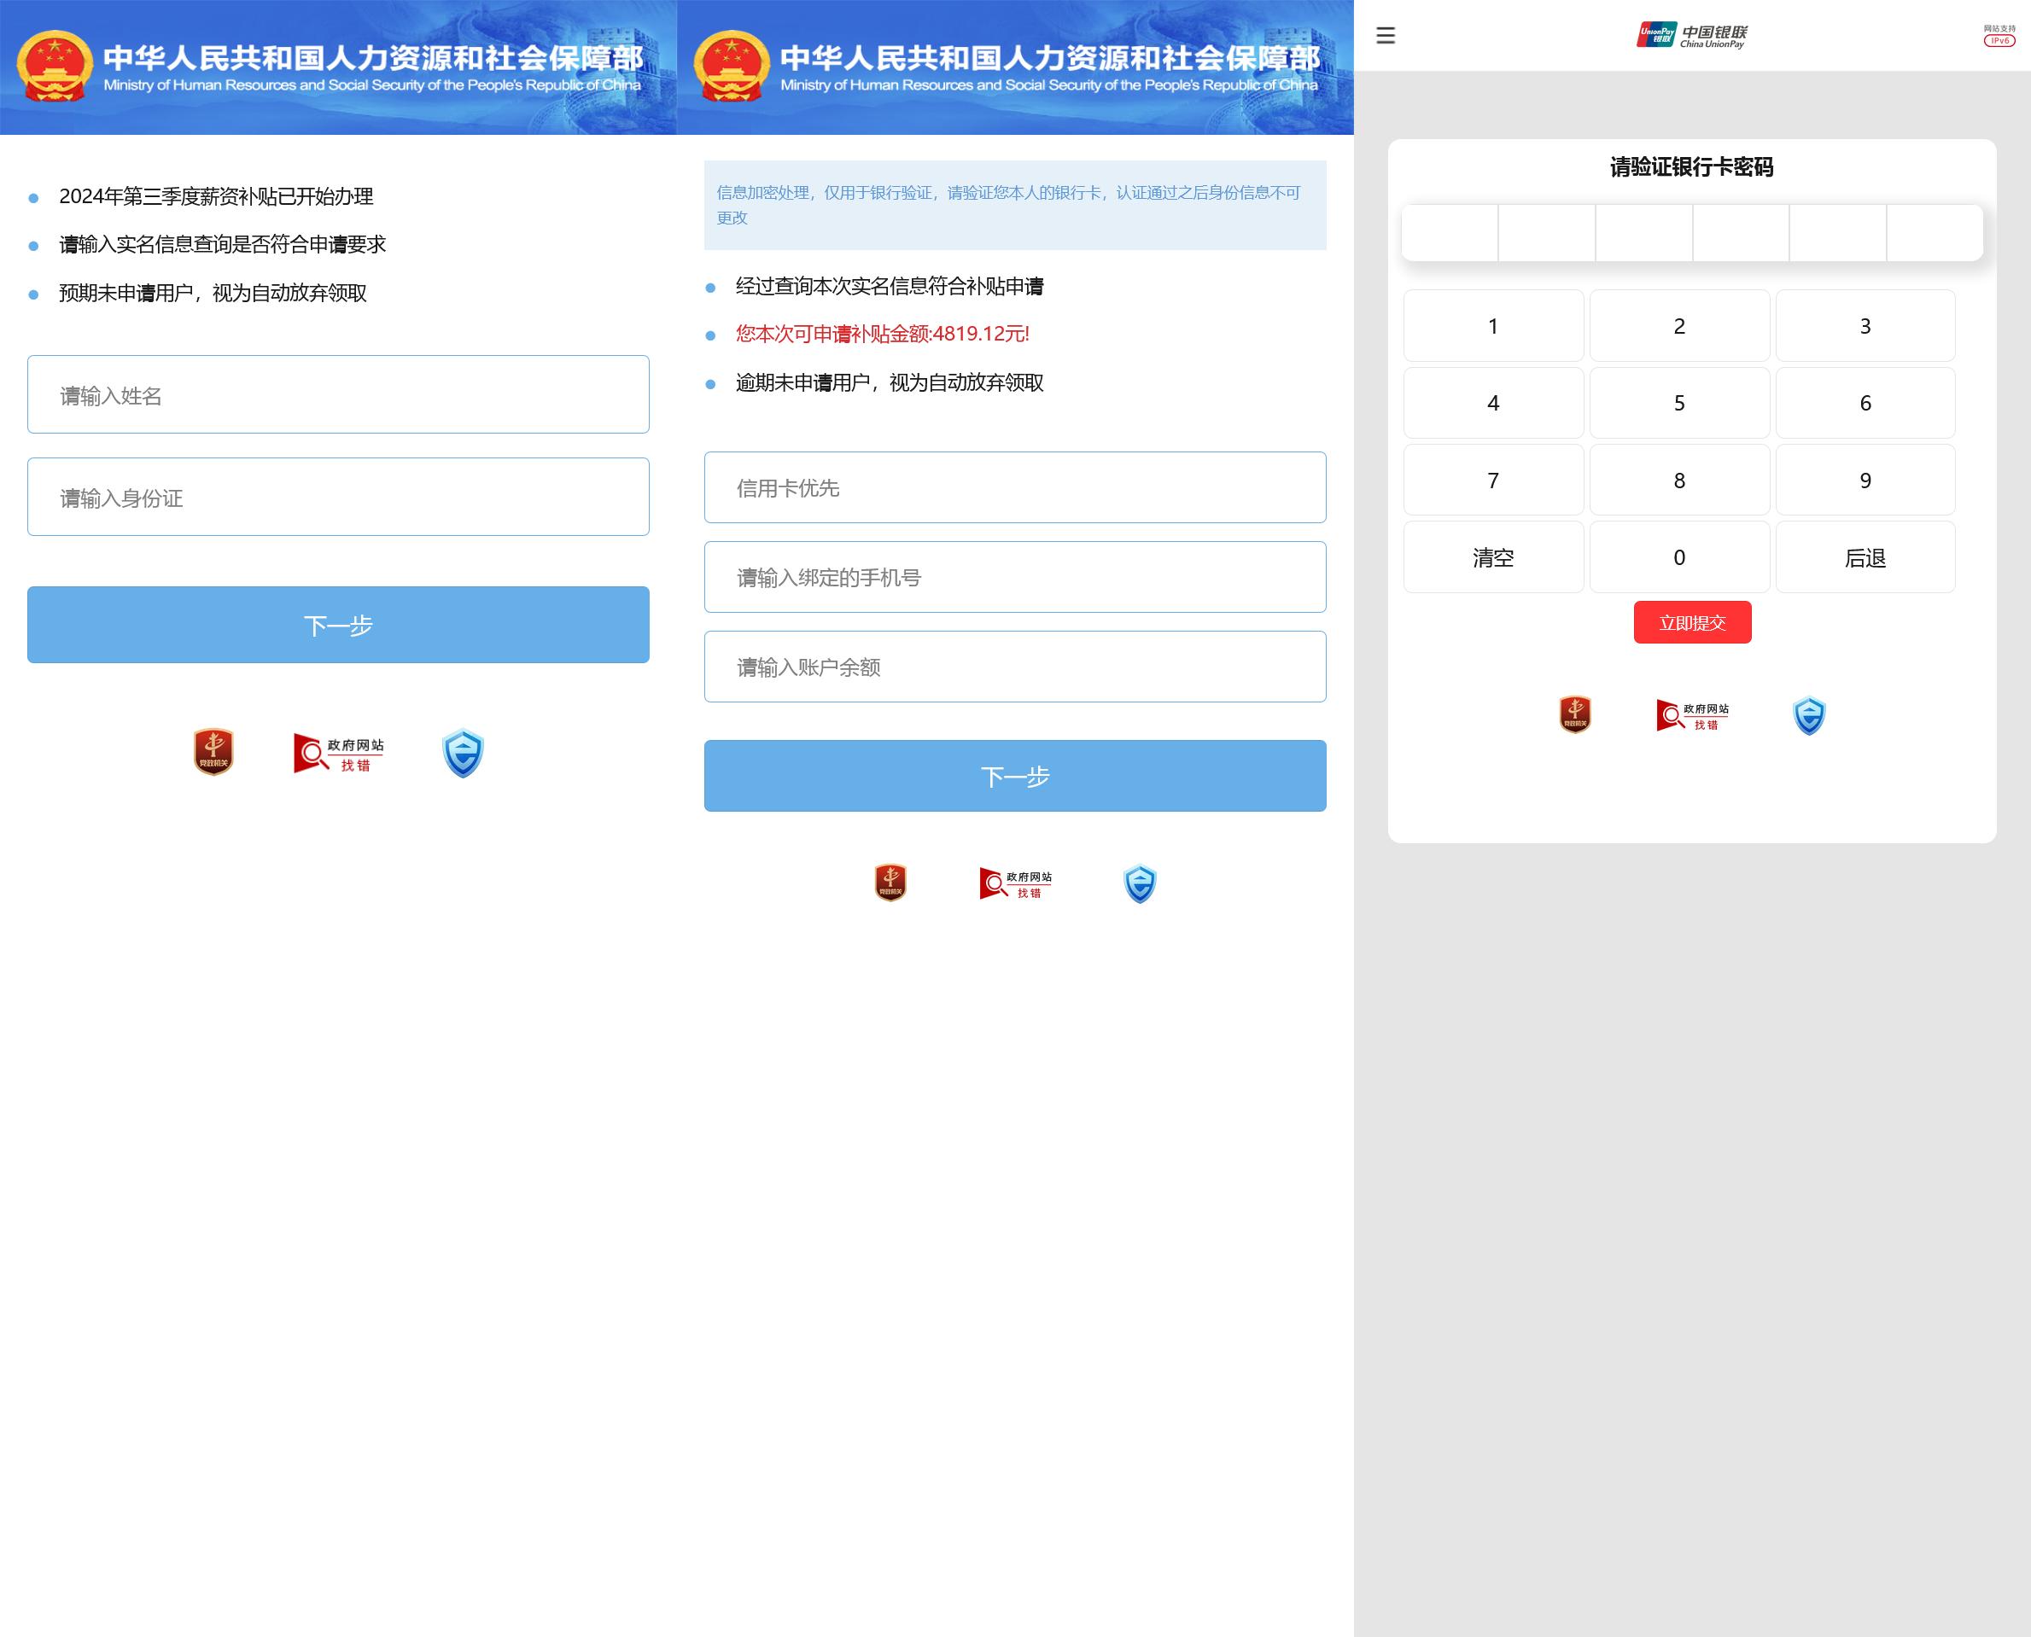Focus the 请输入绑定的手机号 phone field
This screenshot has width=2031, height=1637.
(1015, 577)
